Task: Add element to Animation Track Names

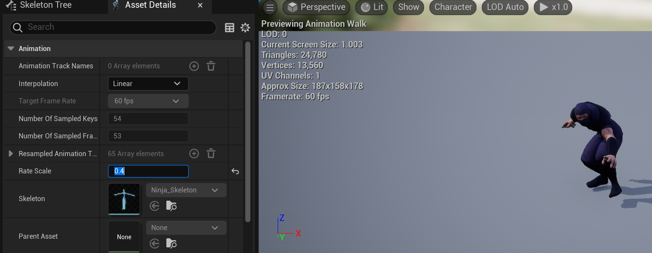Action: (194, 66)
